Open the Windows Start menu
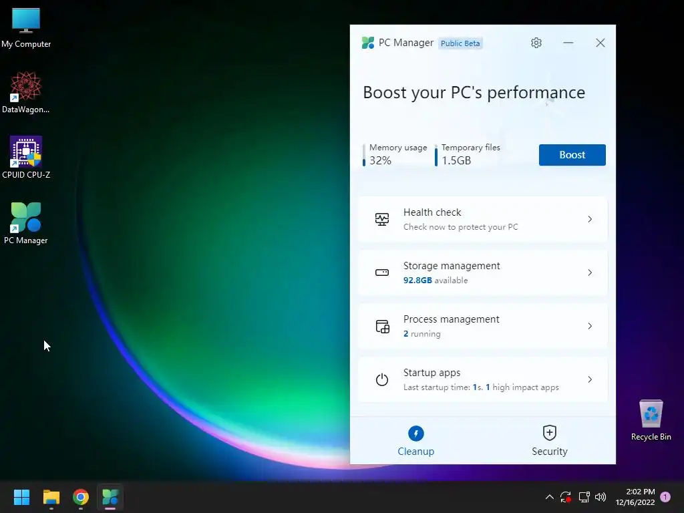This screenshot has height=513, width=684. [21, 497]
